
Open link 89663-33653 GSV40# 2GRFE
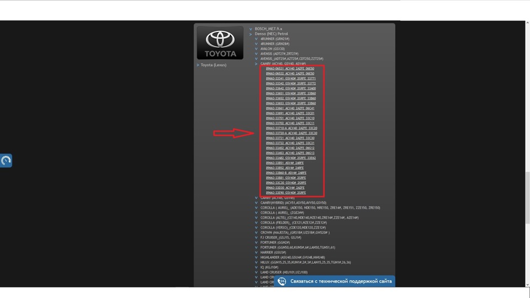[x=291, y=103]
